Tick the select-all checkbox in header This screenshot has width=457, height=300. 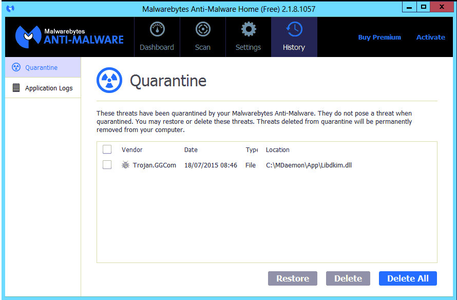[x=107, y=149]
